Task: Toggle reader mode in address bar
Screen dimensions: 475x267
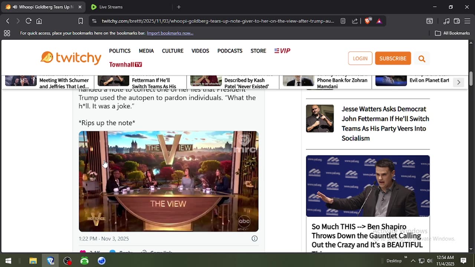Action: (343, 21)
